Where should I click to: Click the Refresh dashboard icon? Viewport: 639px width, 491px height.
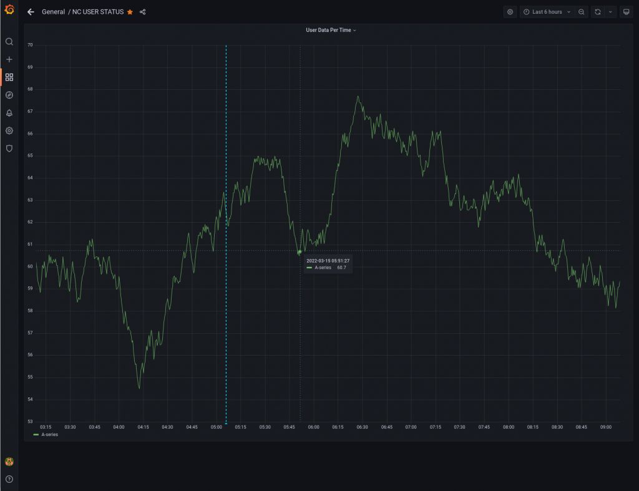coord(597,11)
